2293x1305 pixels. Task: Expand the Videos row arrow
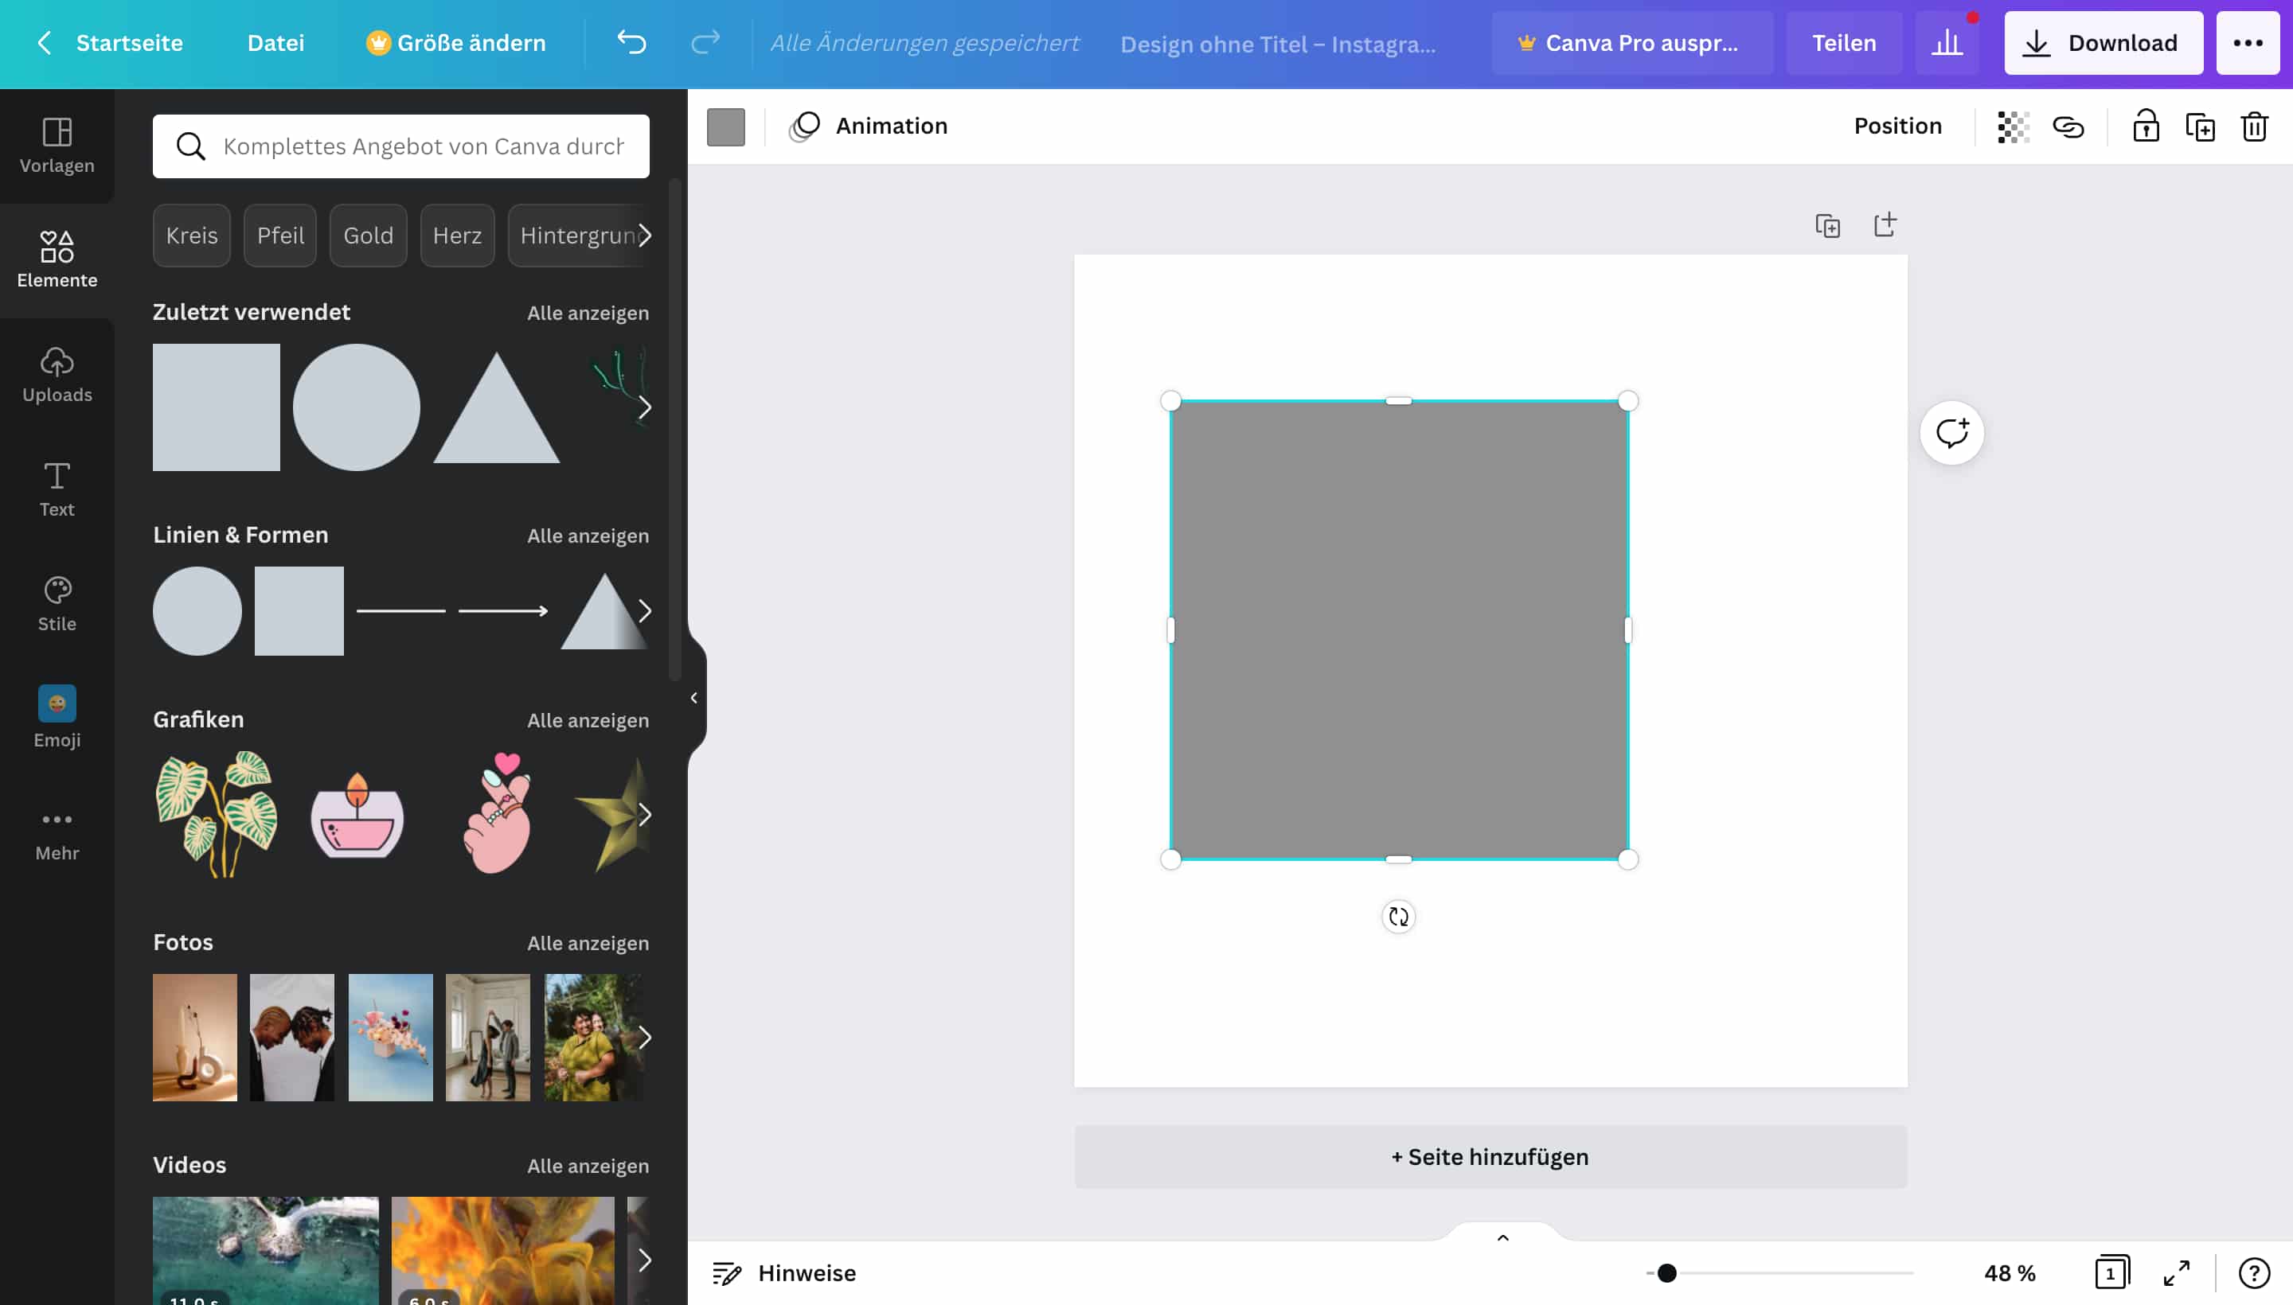pos(645,1260)
